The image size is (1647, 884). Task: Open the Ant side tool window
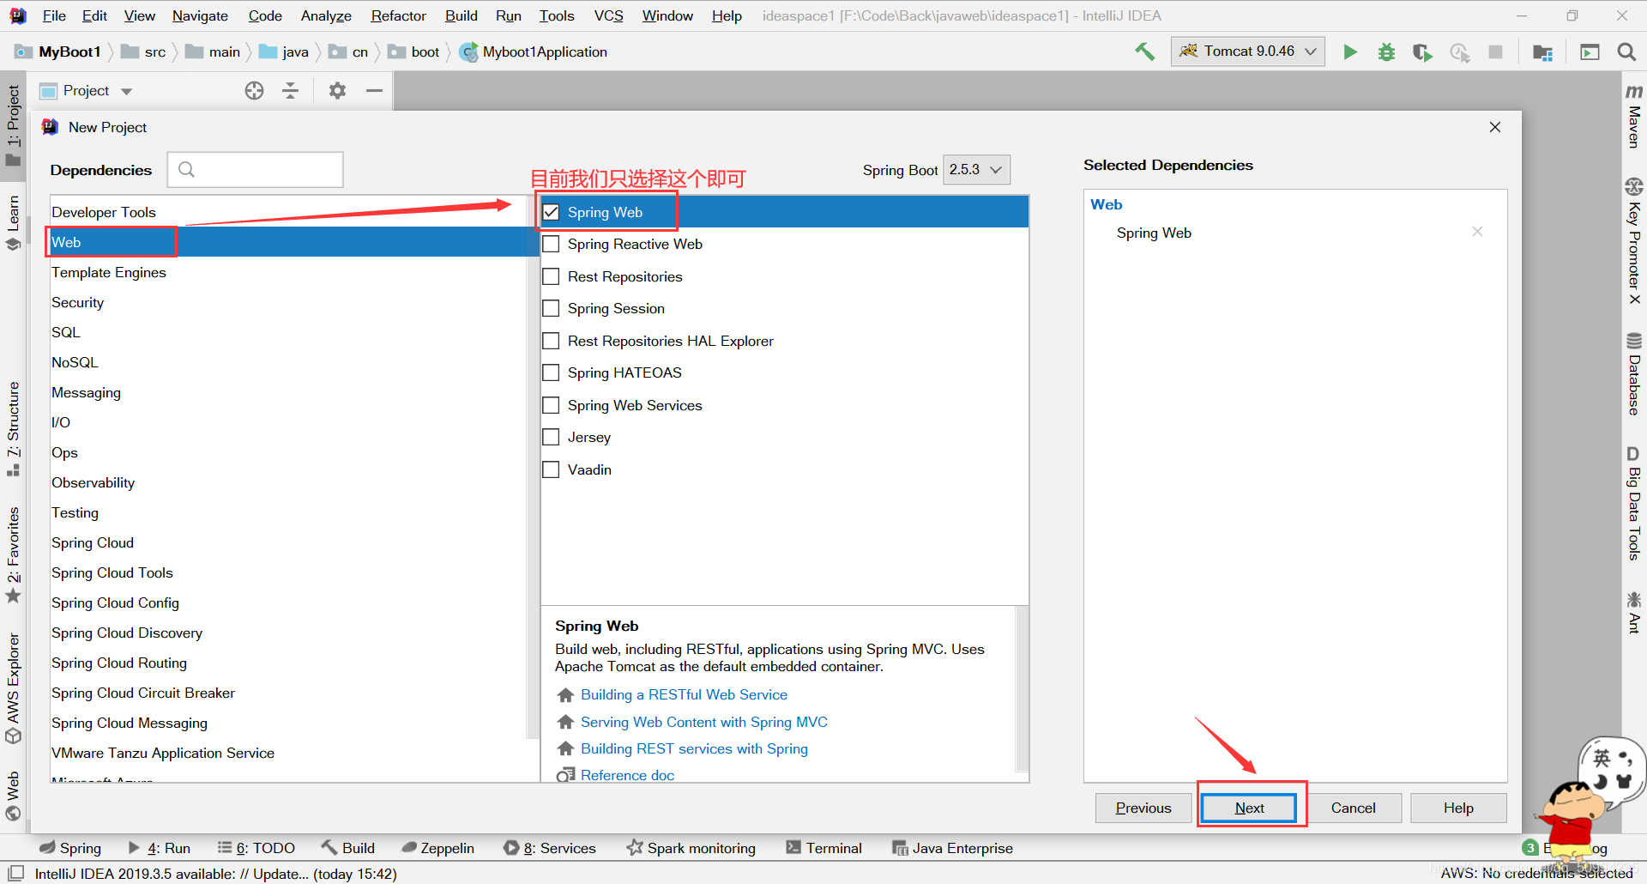pyautogui.click(x=1634, y=613)
